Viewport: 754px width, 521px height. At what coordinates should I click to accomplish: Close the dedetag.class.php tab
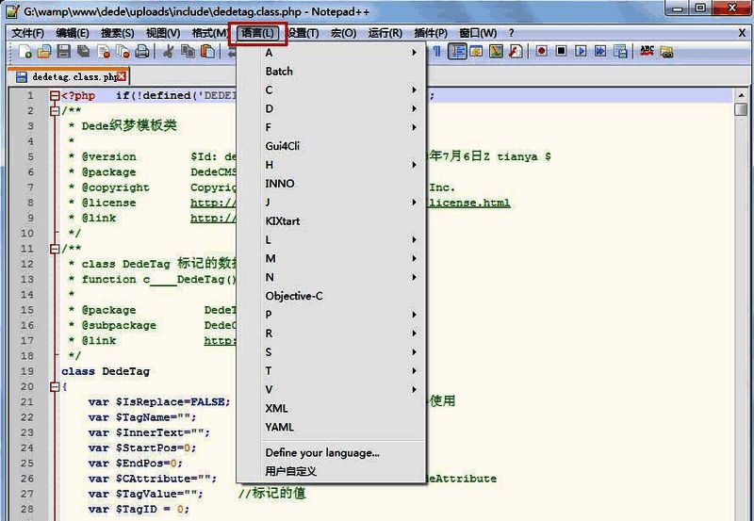coord(122,76)
